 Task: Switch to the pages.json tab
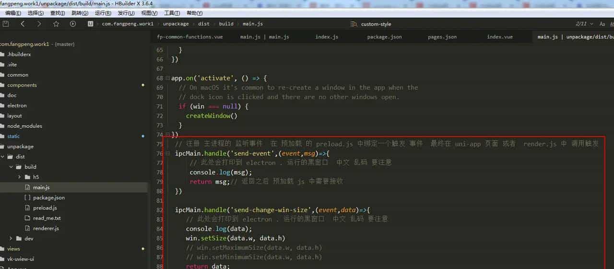click(442, 37)
